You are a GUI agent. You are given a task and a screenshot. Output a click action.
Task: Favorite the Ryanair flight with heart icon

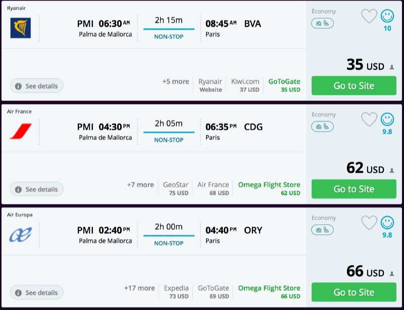pos(369,16)
